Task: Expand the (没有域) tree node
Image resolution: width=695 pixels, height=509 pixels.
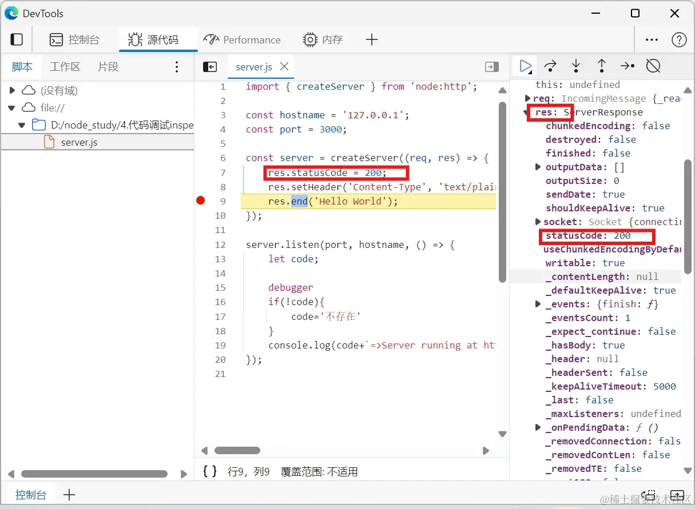Action: point(13,90)
